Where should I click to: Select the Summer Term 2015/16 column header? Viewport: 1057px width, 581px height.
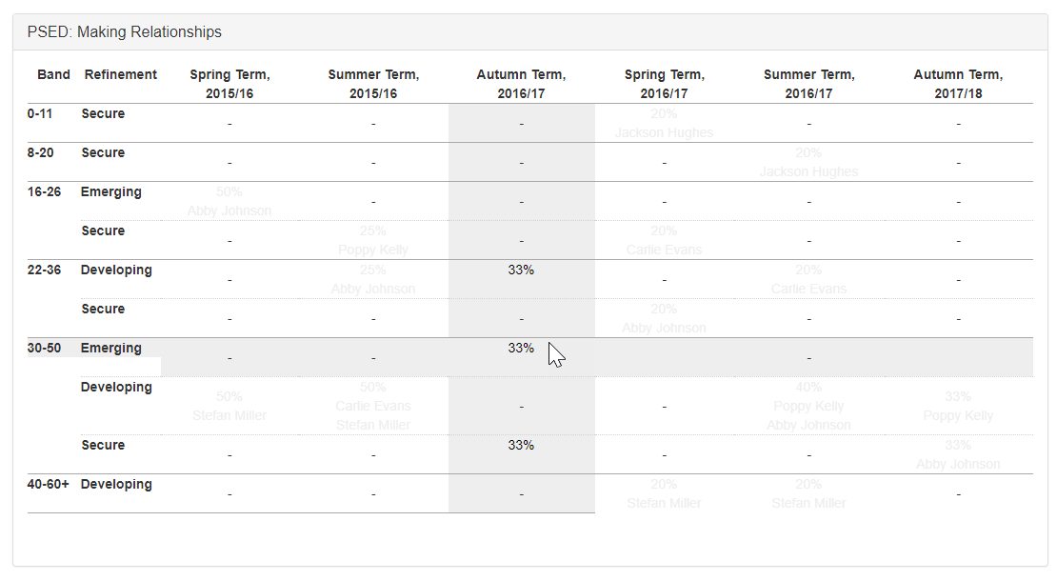point(373,84)
